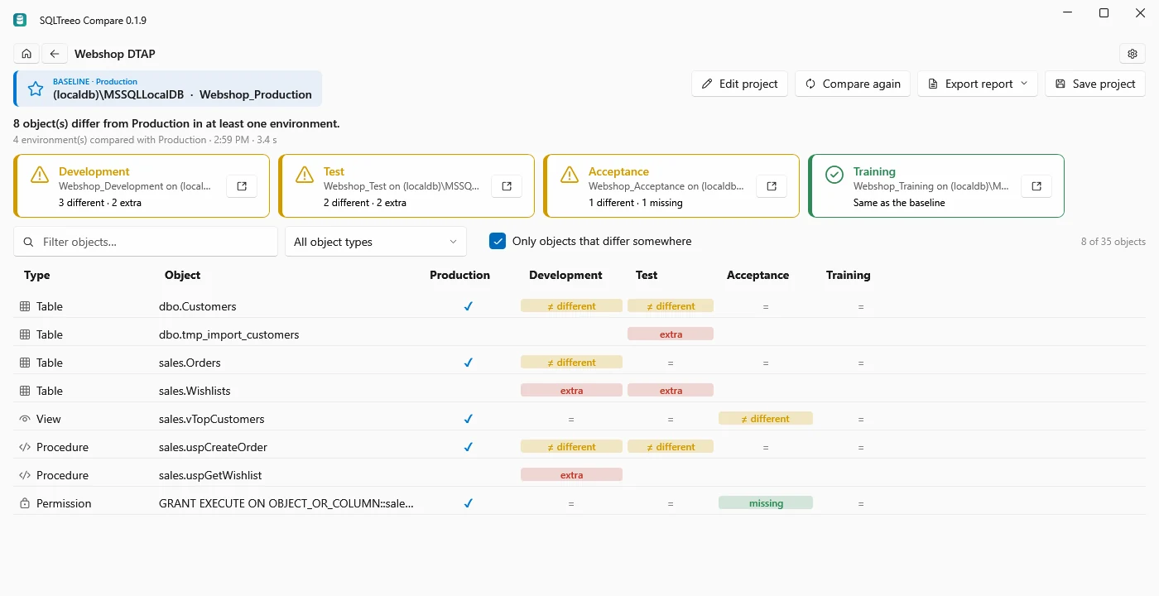Click view eye icon for sales.vTopCustomers
This screenshot has height=596, width=1159.
point(25,419)
